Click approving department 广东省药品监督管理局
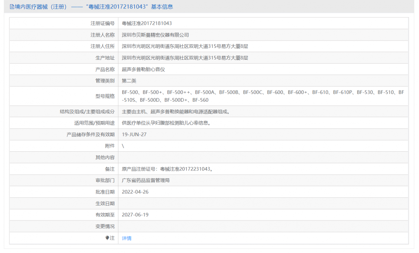Viewport: 419px width, 253px height. tap(146, 181)
